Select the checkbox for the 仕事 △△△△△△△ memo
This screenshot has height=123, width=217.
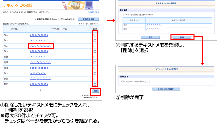tap(95, 63)
